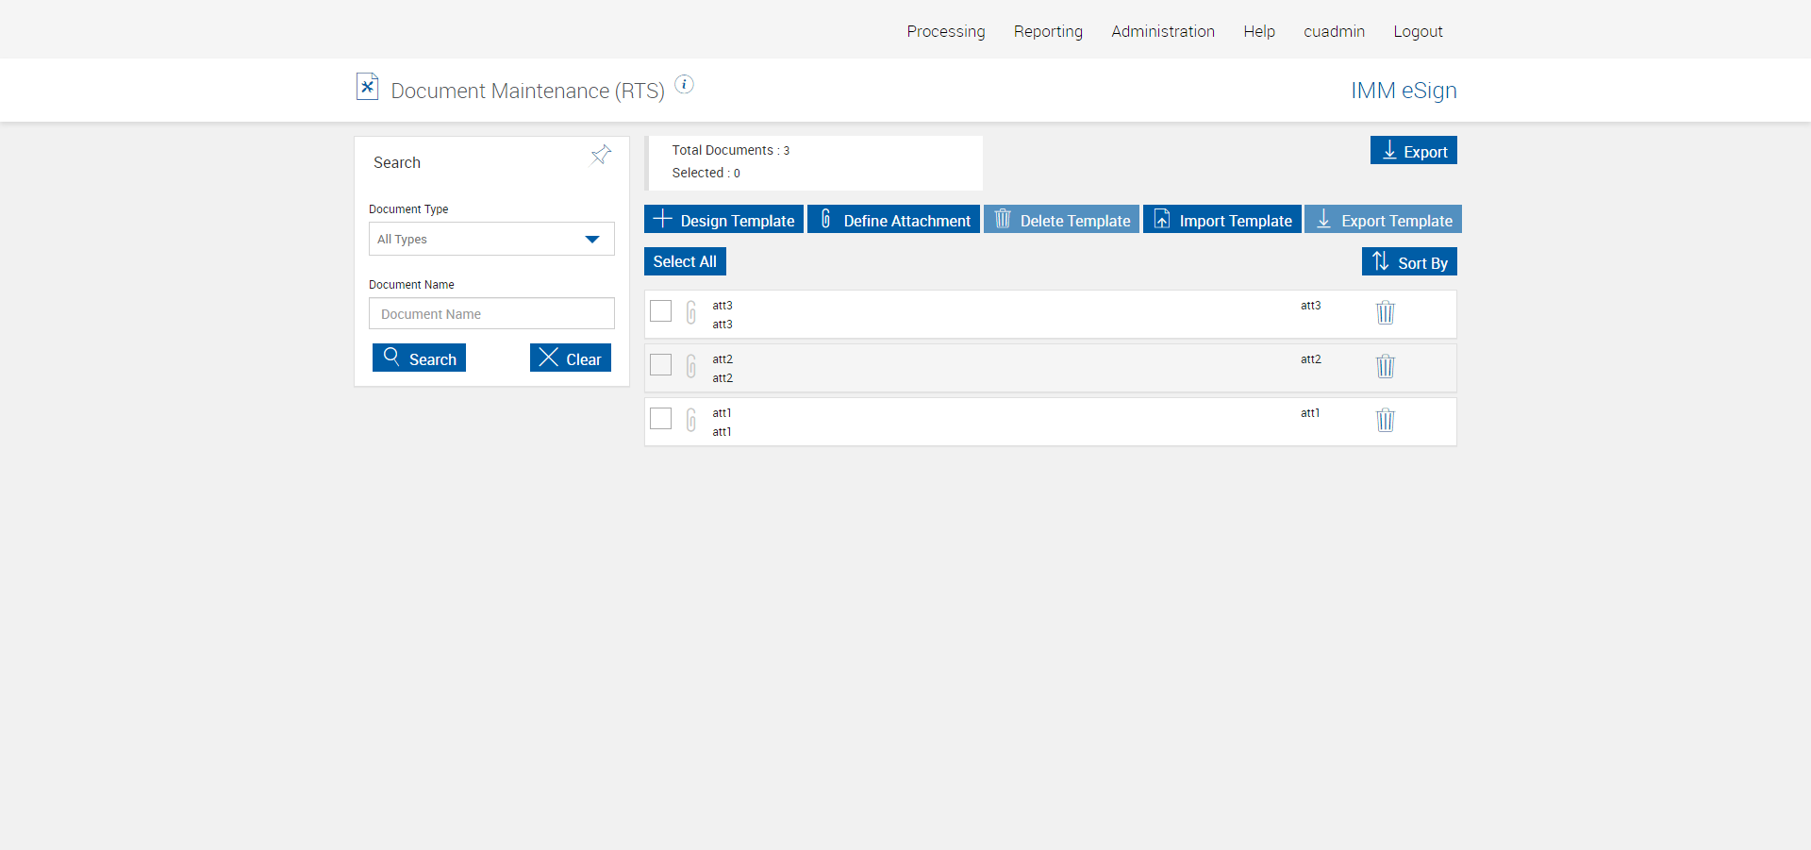Focus the Document Name input field
The height and width of the screenshot is (850, 1811).
point(491,314)
